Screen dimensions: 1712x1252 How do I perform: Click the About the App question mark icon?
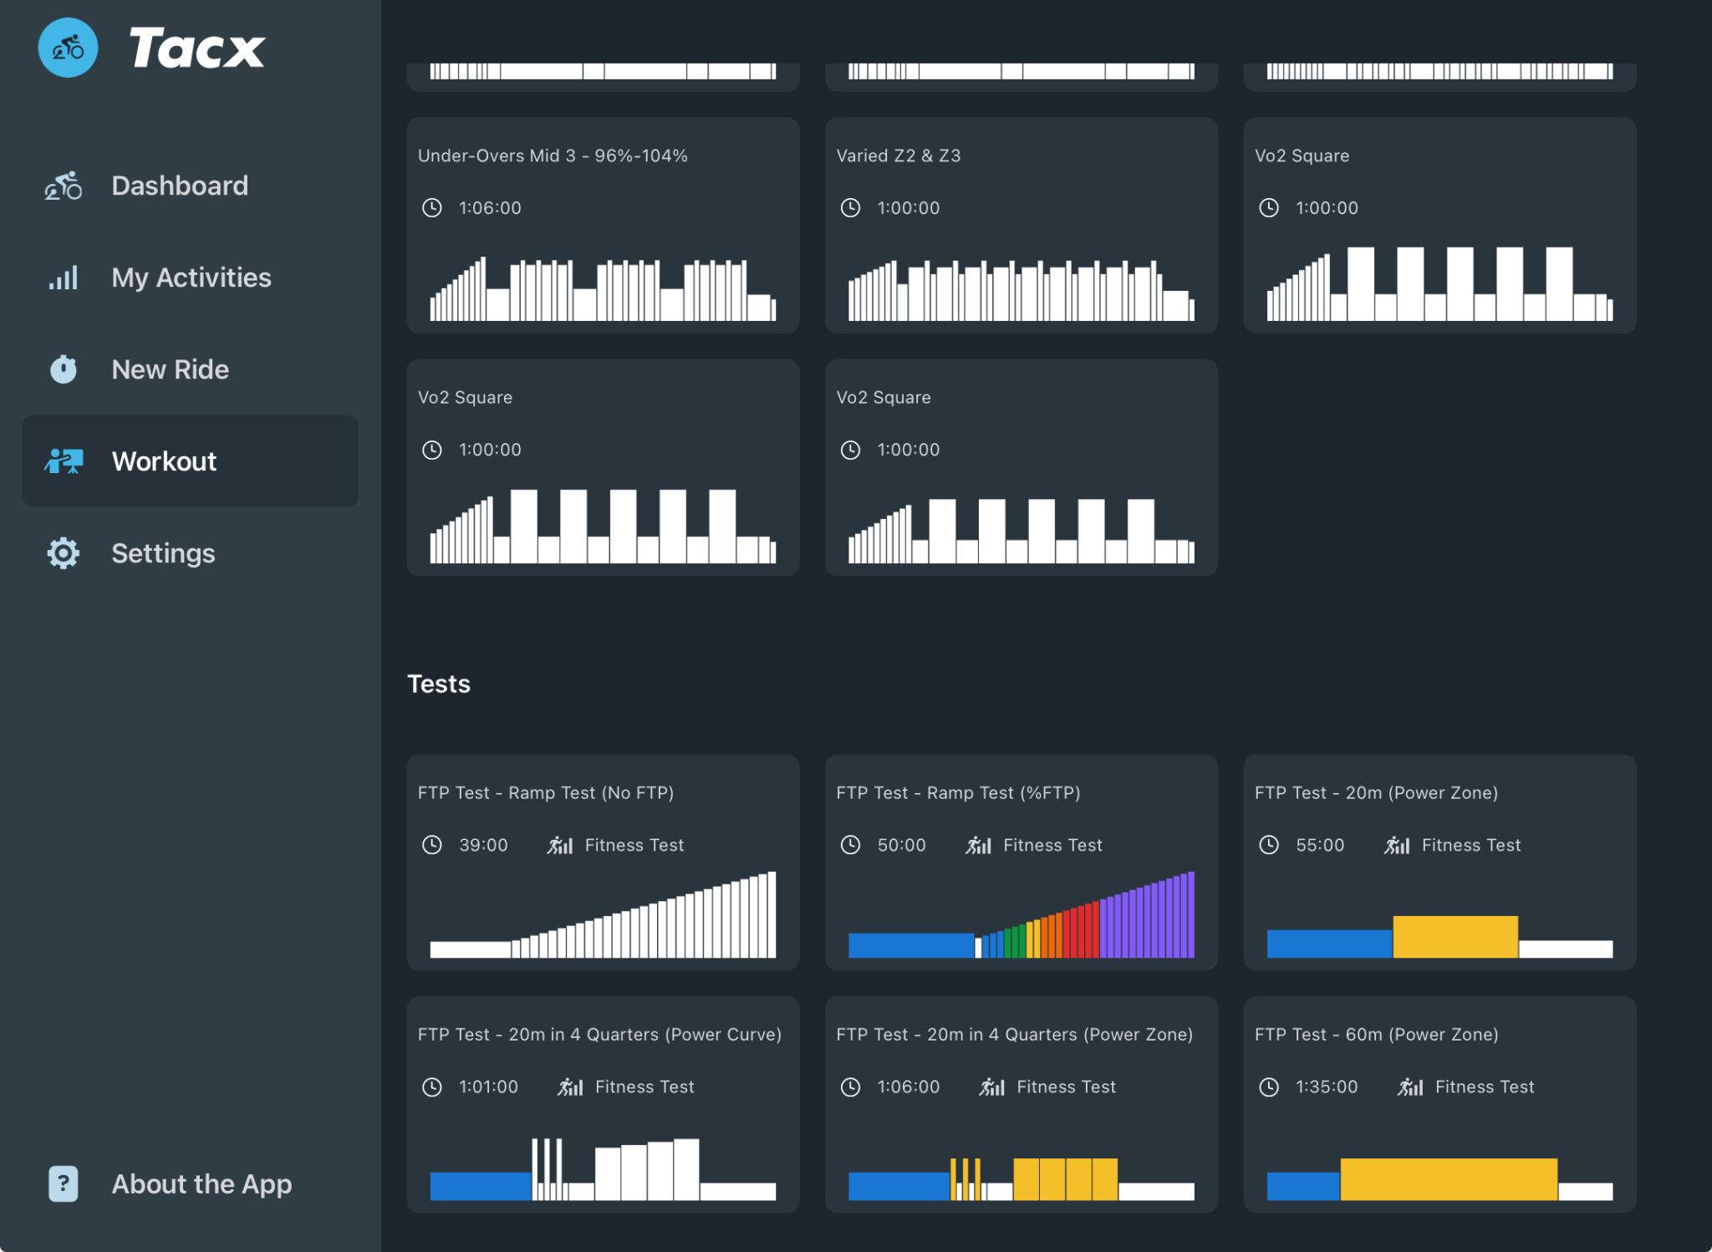click(62, 1183)
